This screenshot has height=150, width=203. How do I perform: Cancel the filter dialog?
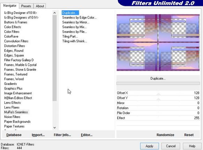(171, 146)
